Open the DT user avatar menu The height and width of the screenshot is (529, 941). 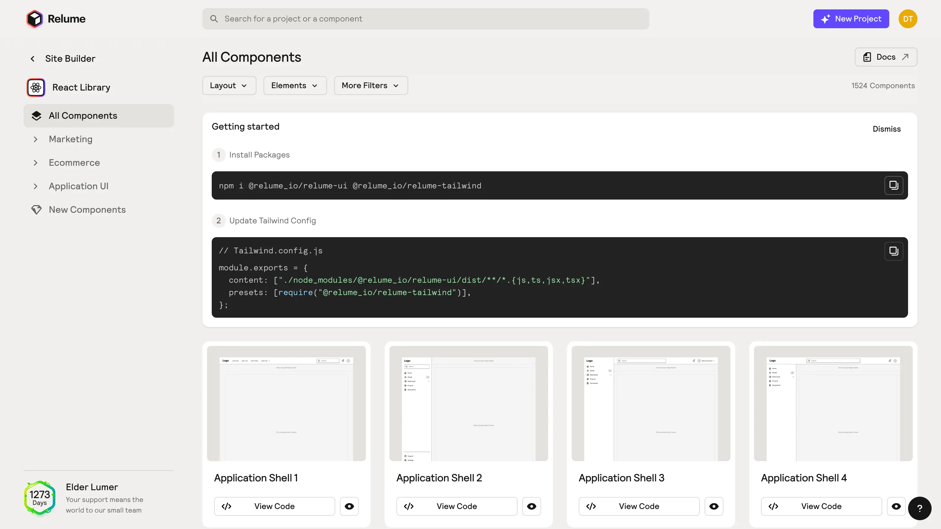coord(908,19)
